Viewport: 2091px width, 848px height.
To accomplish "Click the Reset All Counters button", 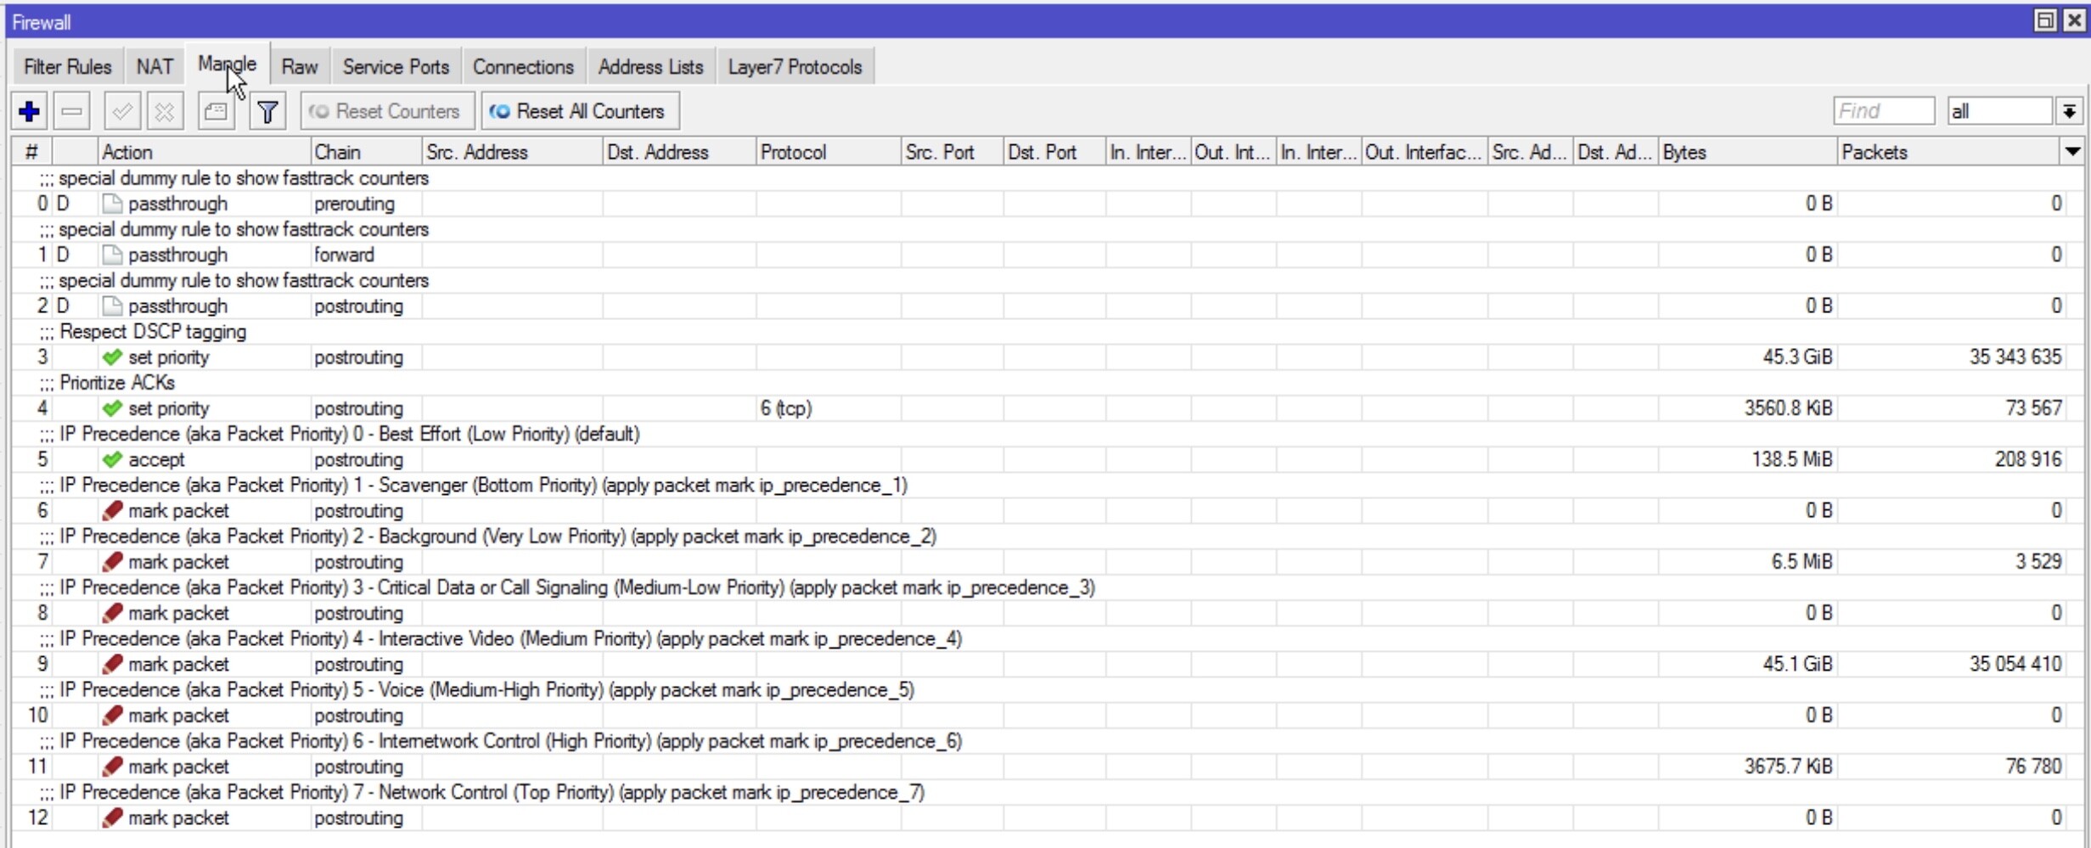I will pyautogui.click(x=580, y=111).
